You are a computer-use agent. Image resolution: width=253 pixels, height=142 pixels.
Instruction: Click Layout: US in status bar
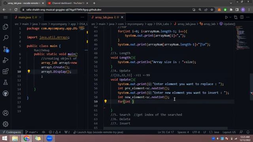click(229, 132)
